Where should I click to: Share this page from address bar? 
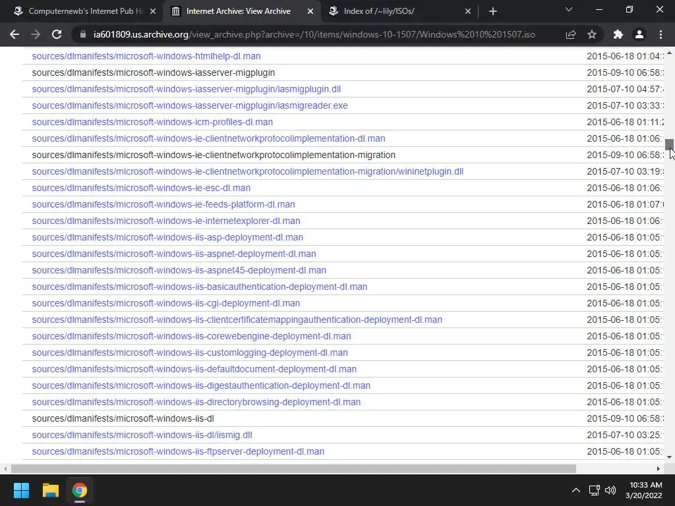click(x=571, y=34)
